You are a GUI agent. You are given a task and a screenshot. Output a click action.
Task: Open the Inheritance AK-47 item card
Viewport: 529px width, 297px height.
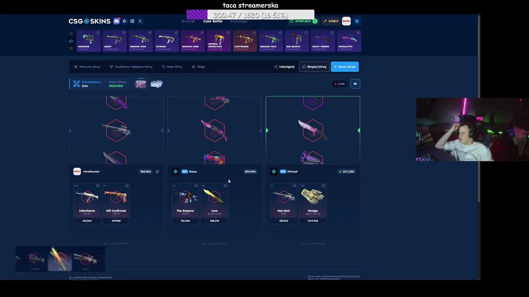coord(87,203)
